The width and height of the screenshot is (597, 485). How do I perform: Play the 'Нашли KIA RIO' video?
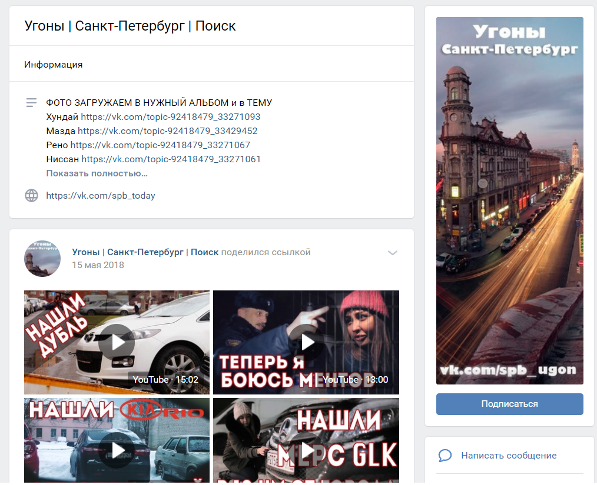tap(117, 441)
